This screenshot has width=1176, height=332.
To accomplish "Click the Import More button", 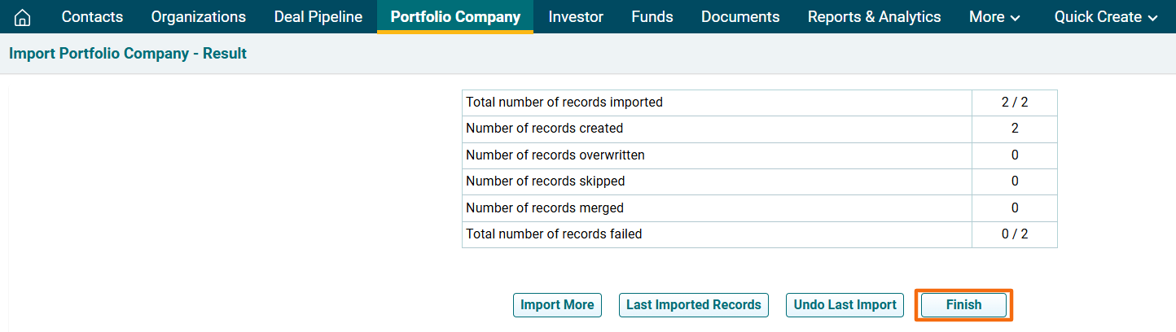I will click(x=557, y=305).
